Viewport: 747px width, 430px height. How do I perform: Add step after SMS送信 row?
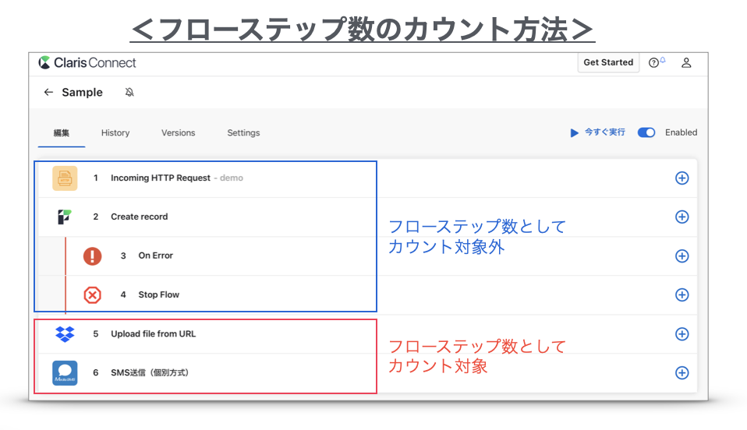point(682,373)
